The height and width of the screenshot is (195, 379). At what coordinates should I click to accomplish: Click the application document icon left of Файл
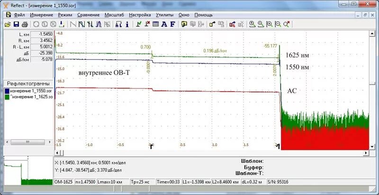pyautogui.click(x=9, y=15)
